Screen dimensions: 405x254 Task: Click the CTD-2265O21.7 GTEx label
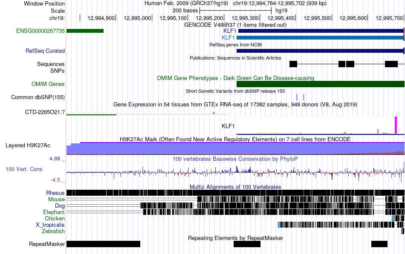click(45, 112)
